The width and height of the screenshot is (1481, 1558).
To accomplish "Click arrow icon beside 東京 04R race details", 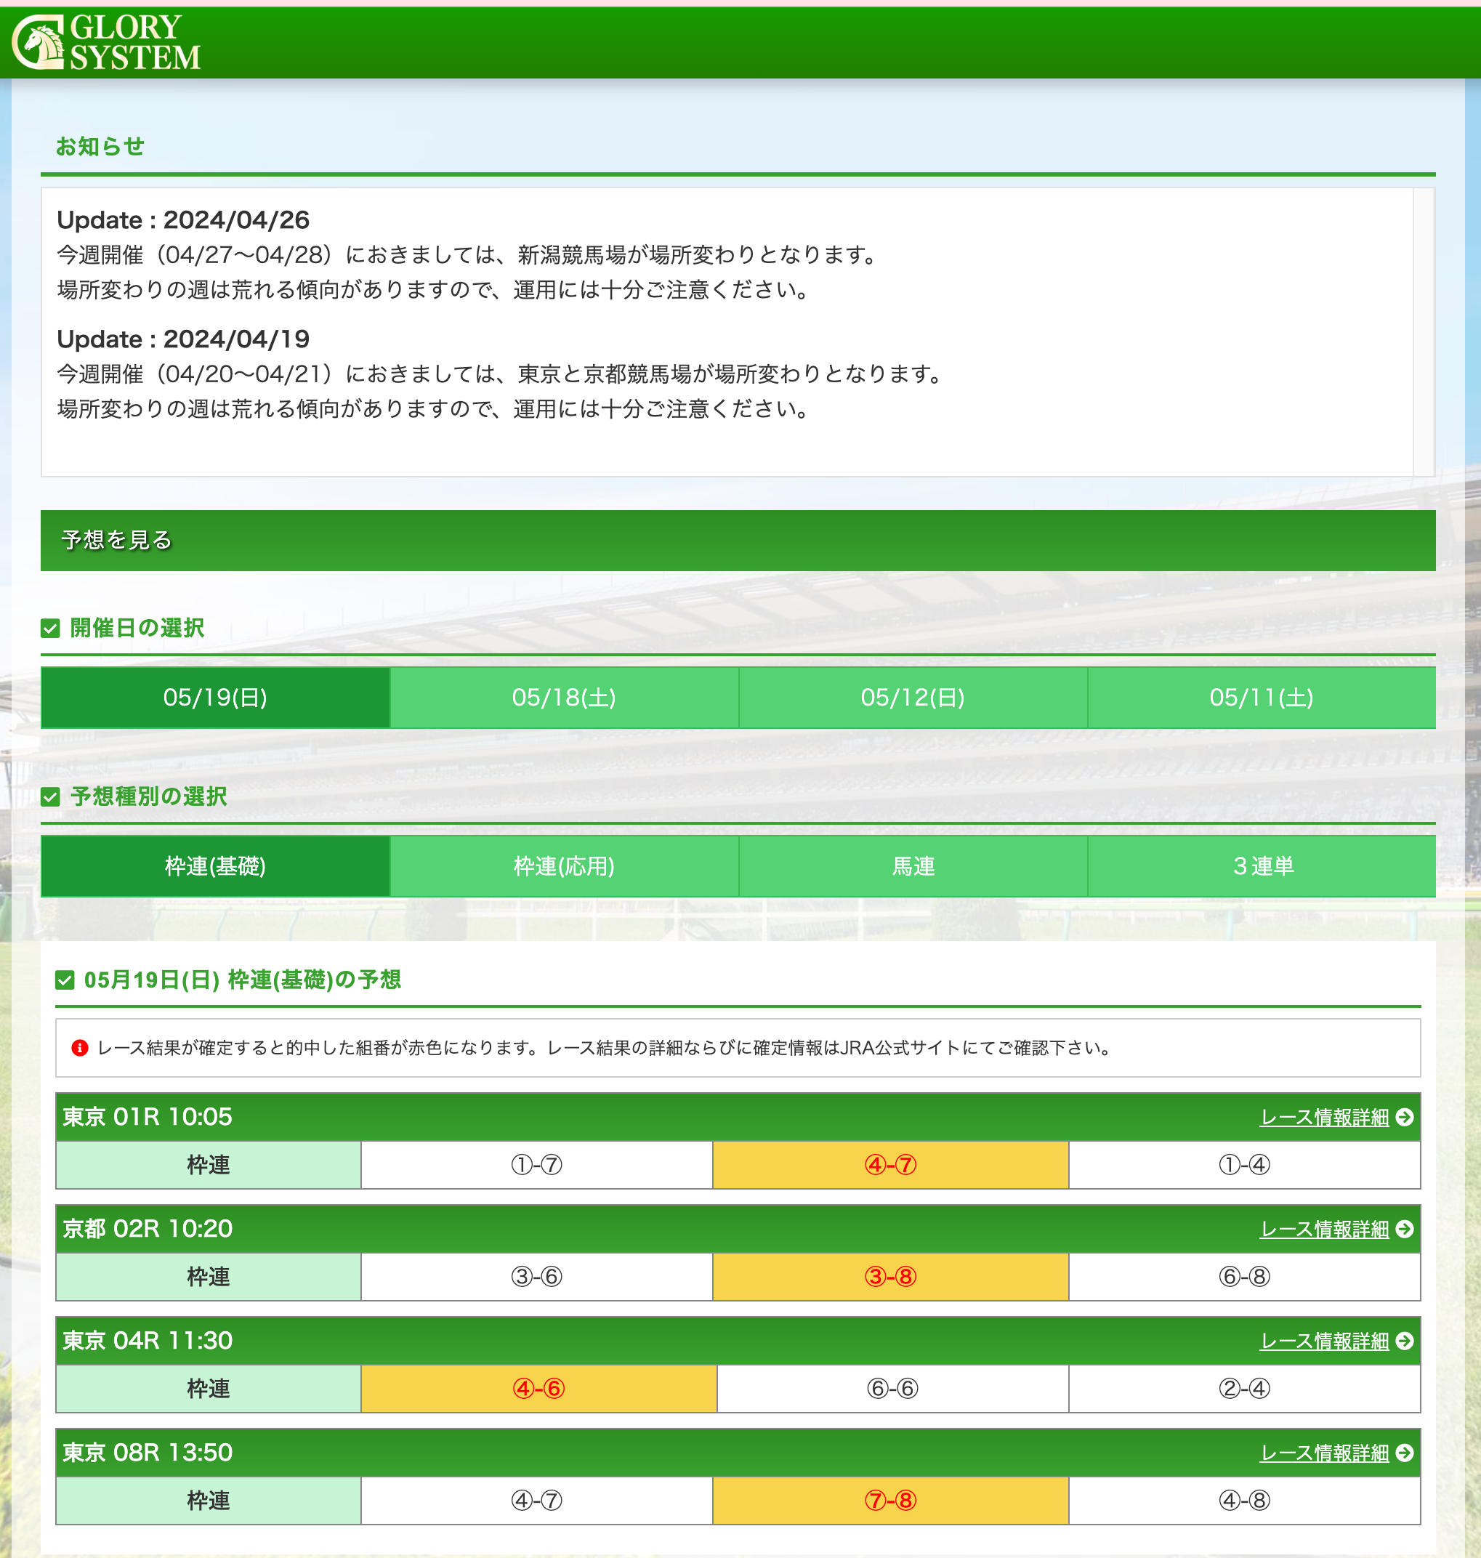I will [x=1405, y=1341].
